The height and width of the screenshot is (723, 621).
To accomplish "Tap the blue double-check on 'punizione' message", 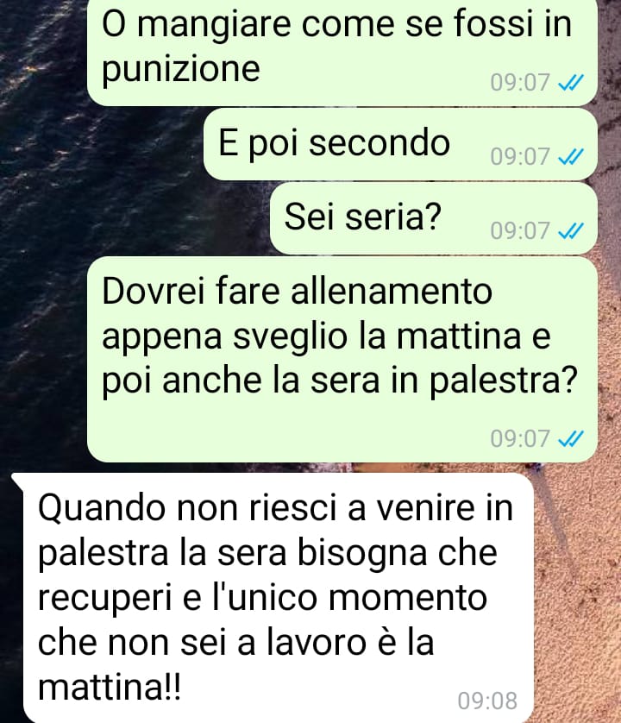I will 571,83.
